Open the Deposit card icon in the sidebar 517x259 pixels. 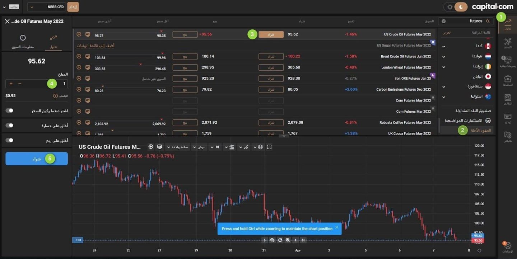pos(508,118)
